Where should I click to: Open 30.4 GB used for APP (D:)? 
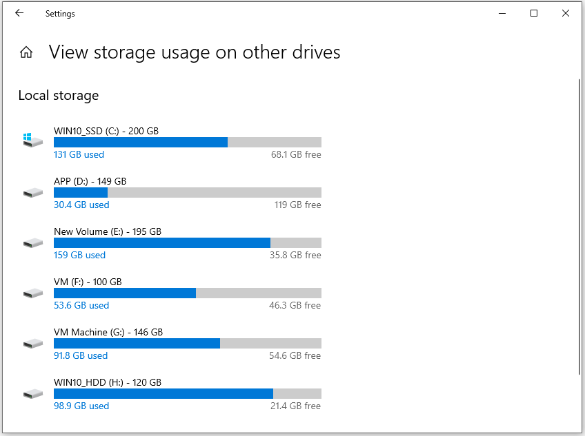tap(81, 205)
